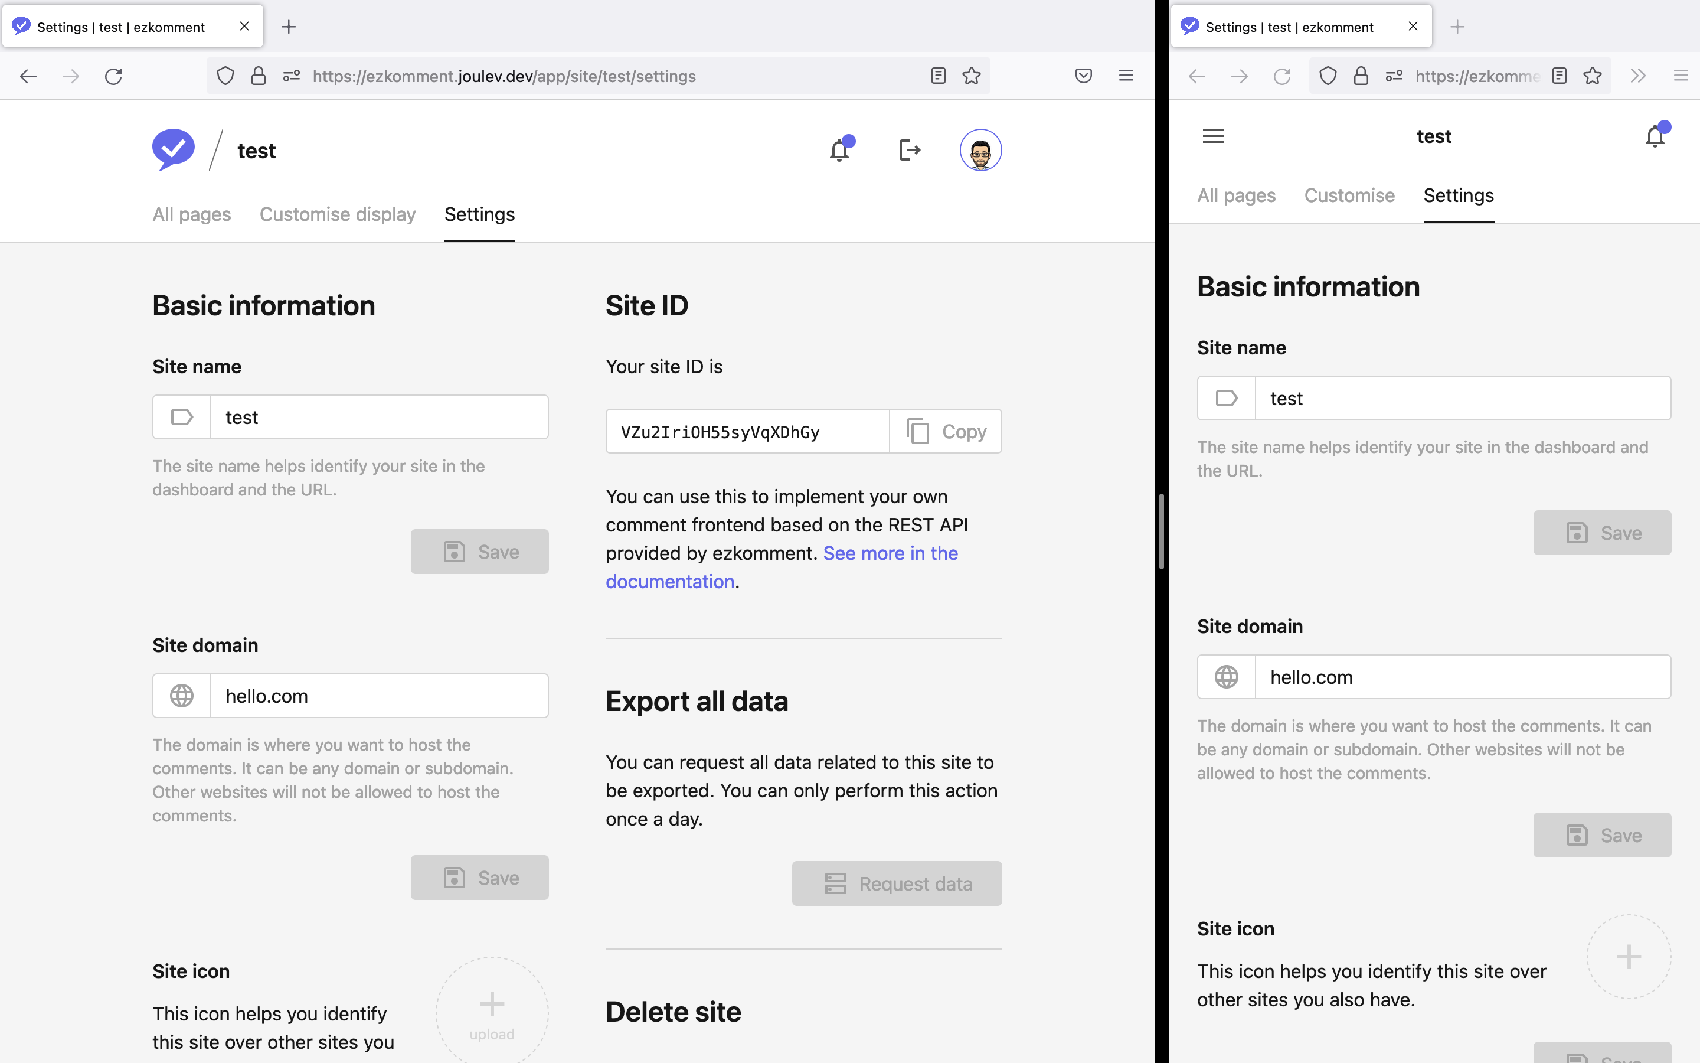
Task: Switch to the All pages tab
Action: (x=192, y=214)
